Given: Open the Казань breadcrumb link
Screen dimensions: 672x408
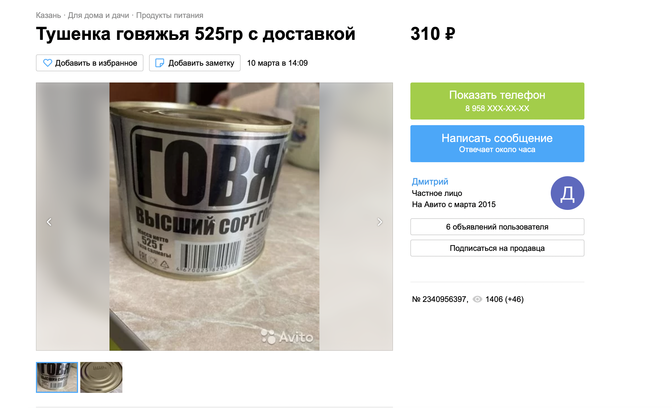Looking at the screenshot, I should [x=49, y=15].
